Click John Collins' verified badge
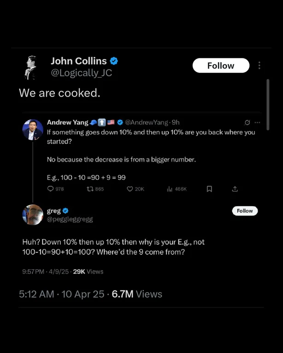The width and height of the screenshot is (283, 353). point(114,61)
